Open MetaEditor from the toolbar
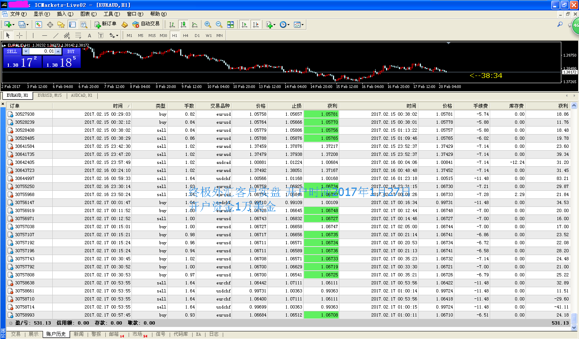This screenshot has width=579, height=339. [125, 25]
